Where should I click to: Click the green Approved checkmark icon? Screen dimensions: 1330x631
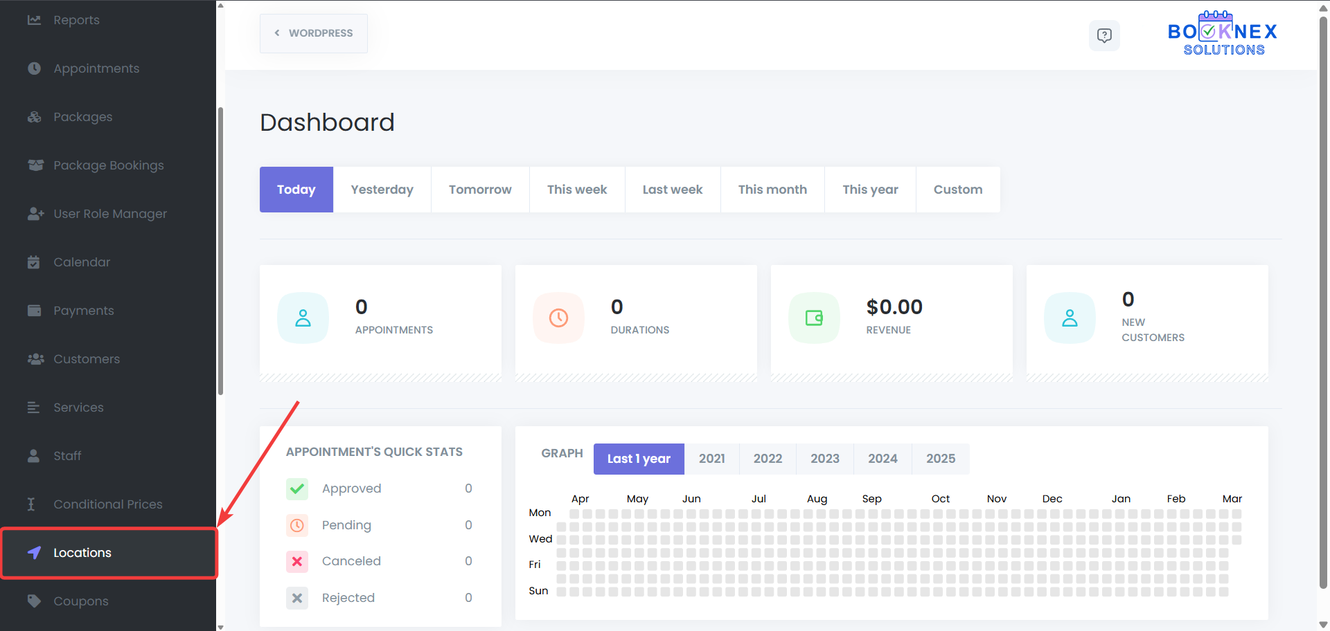click(297, 488)
